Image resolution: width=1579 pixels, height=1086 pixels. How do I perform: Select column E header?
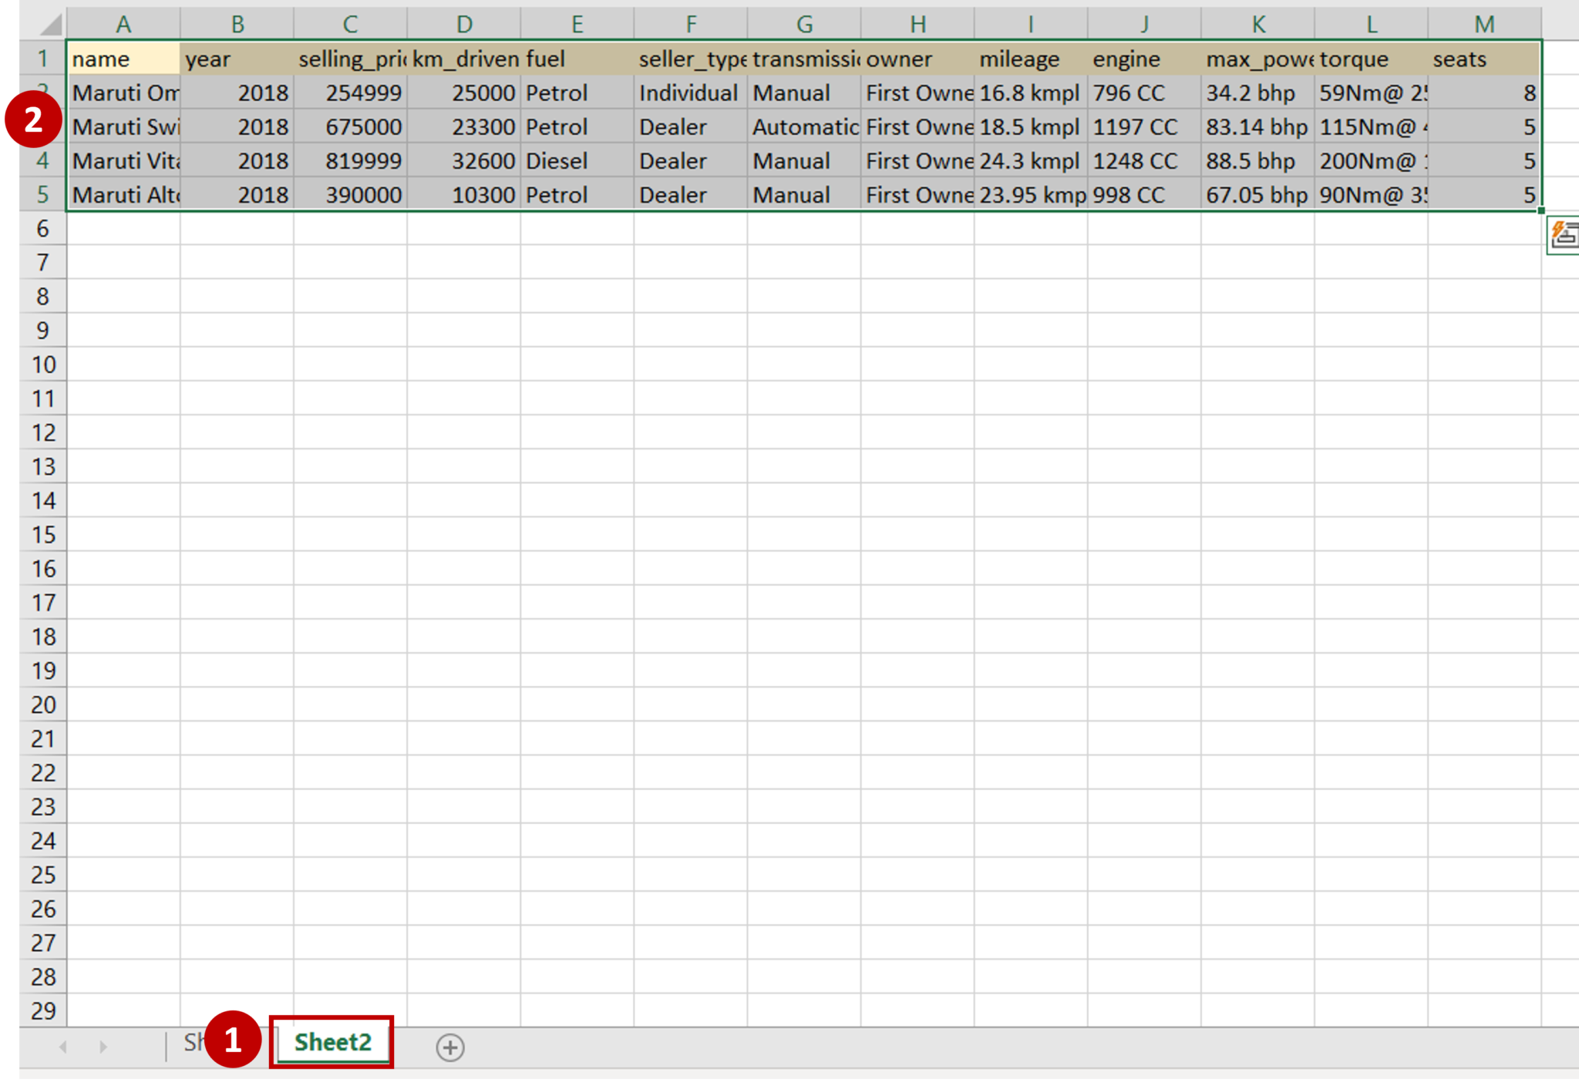tap(577, 24)
